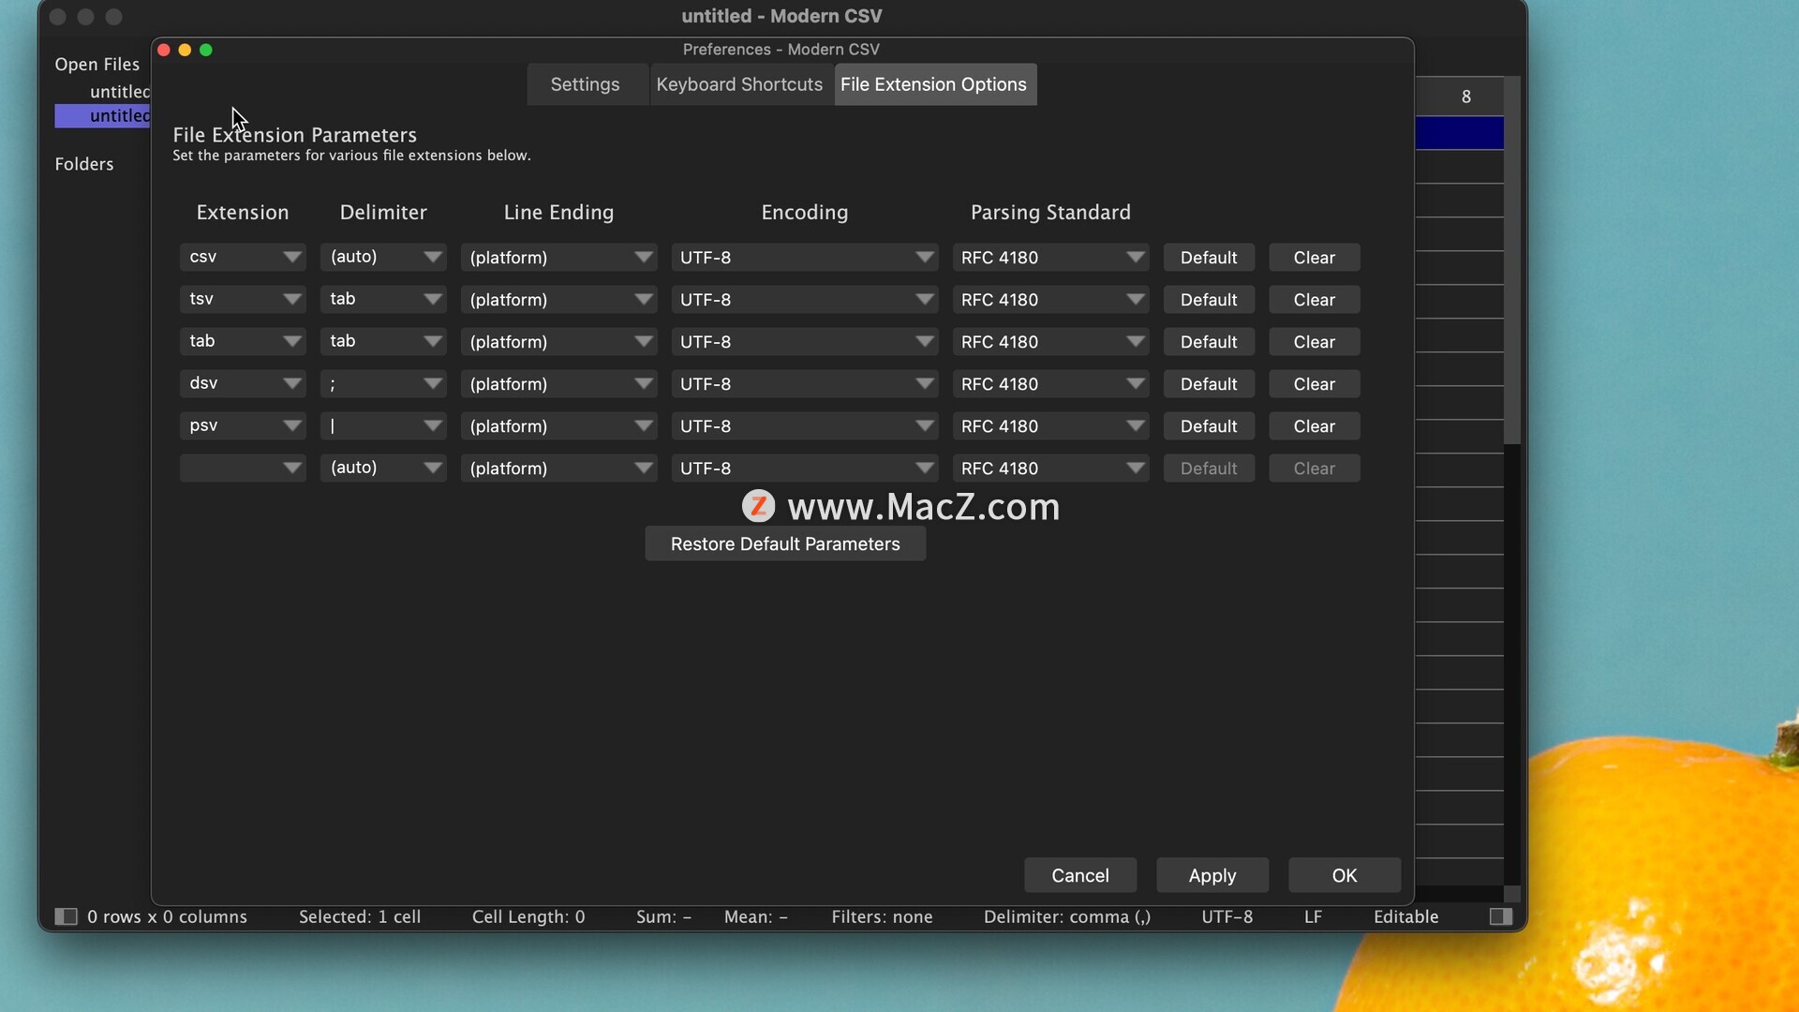This screenshot has width=1799, height=1012.
Task: Open Parsing Standard dropdown in csv row
Action: [x=1050, y=257]
